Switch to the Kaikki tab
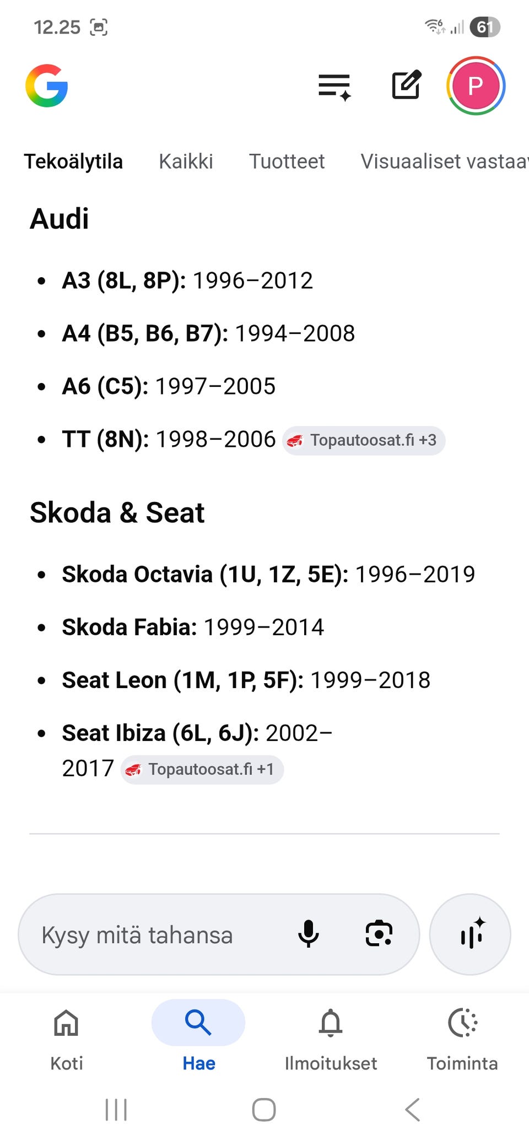The height and width of the screenshot is (1146, 529). [186, 161]
